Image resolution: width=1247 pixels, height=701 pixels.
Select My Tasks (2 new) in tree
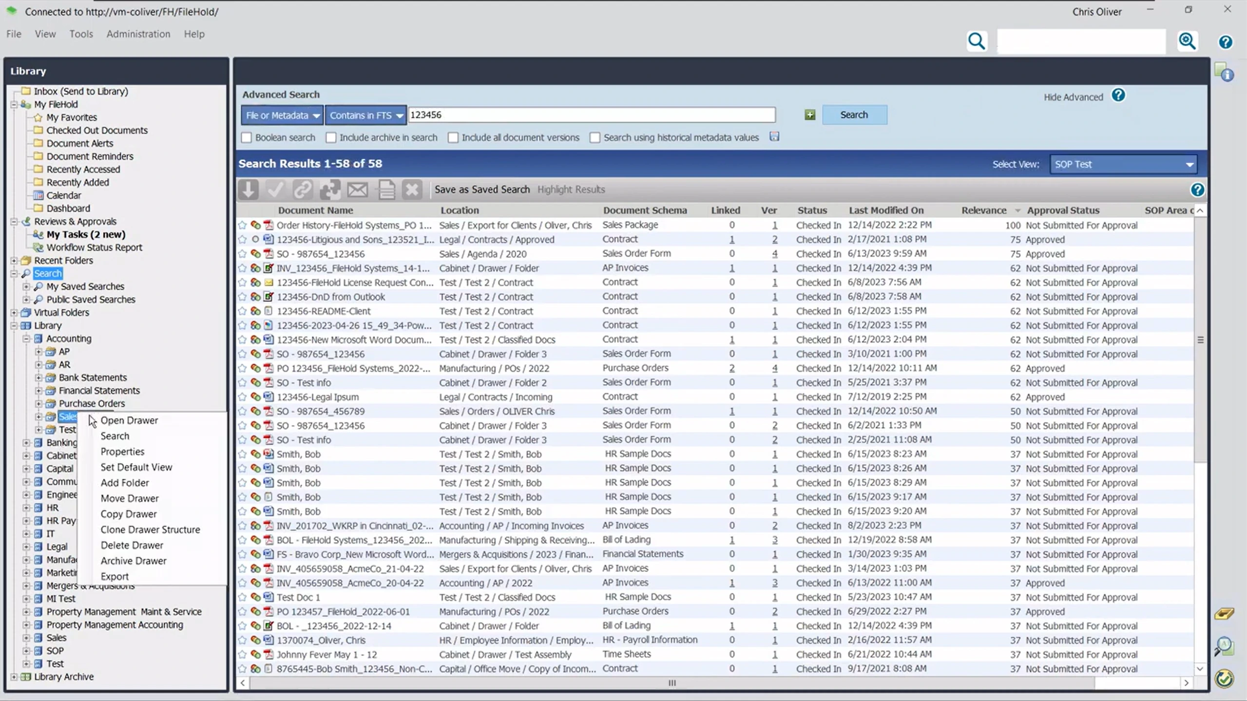point(86,234)
